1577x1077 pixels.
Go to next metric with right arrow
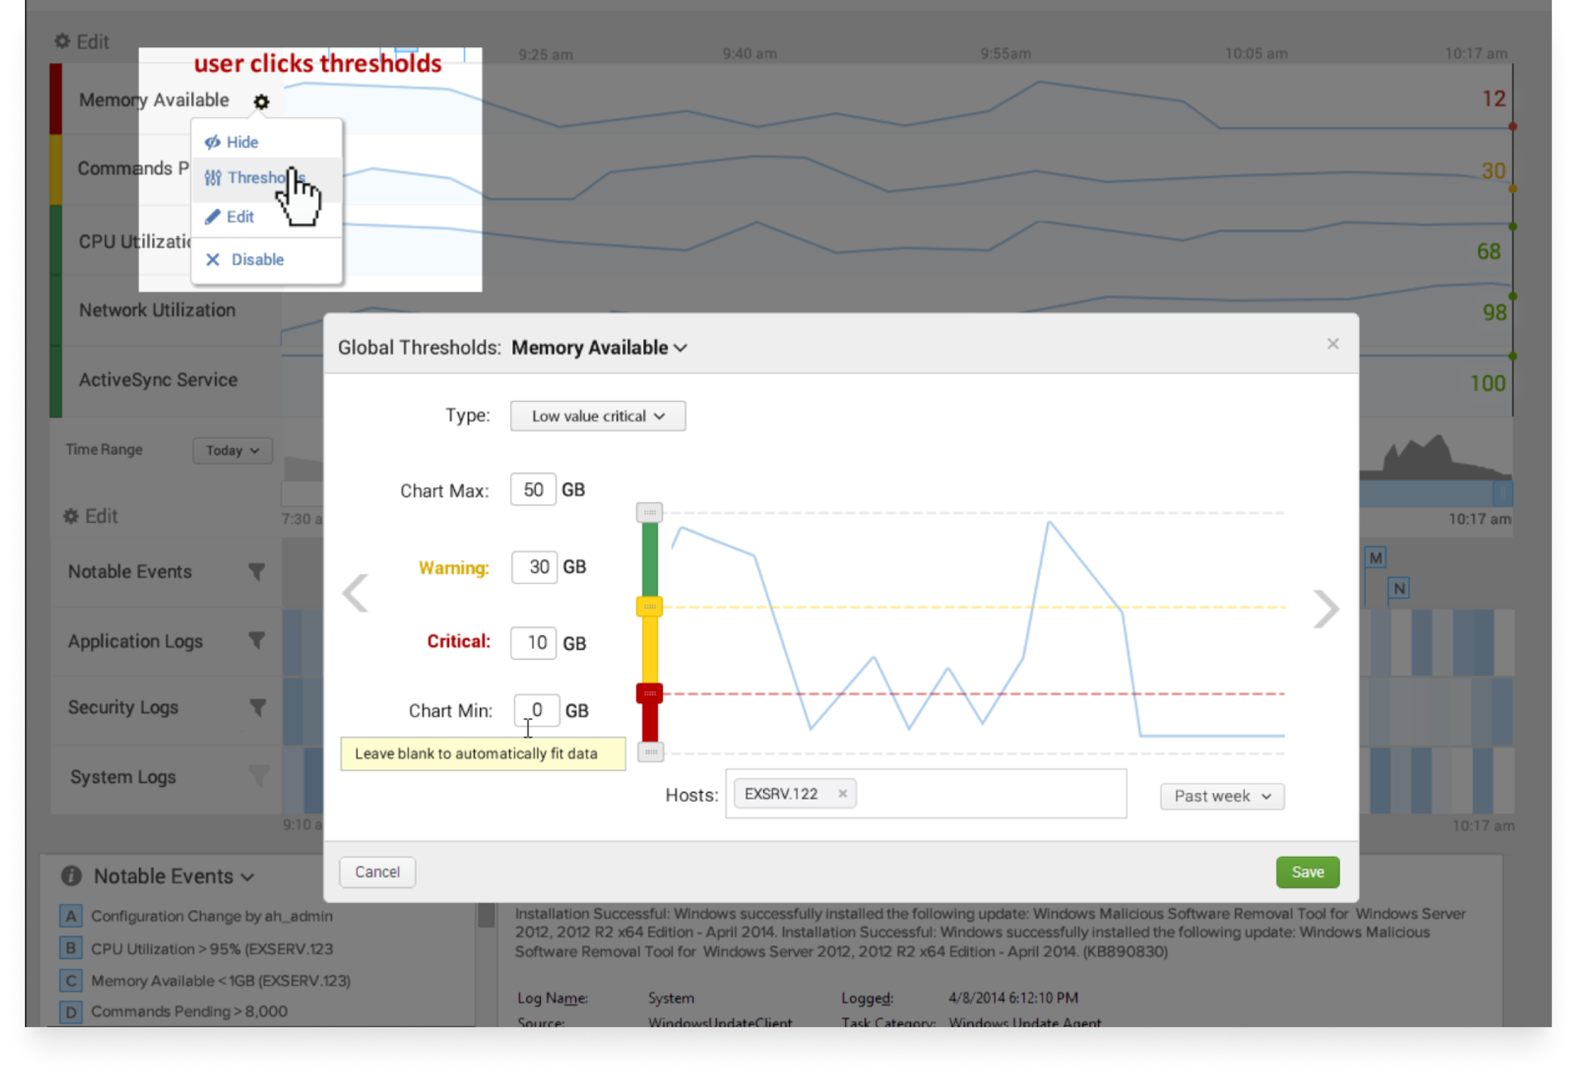tap(1325, 609)
